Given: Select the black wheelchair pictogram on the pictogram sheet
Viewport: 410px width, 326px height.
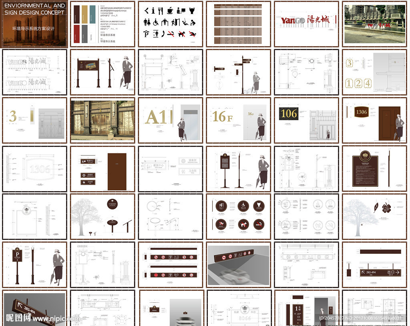Looking at the screenshot, I should point(156,22).
